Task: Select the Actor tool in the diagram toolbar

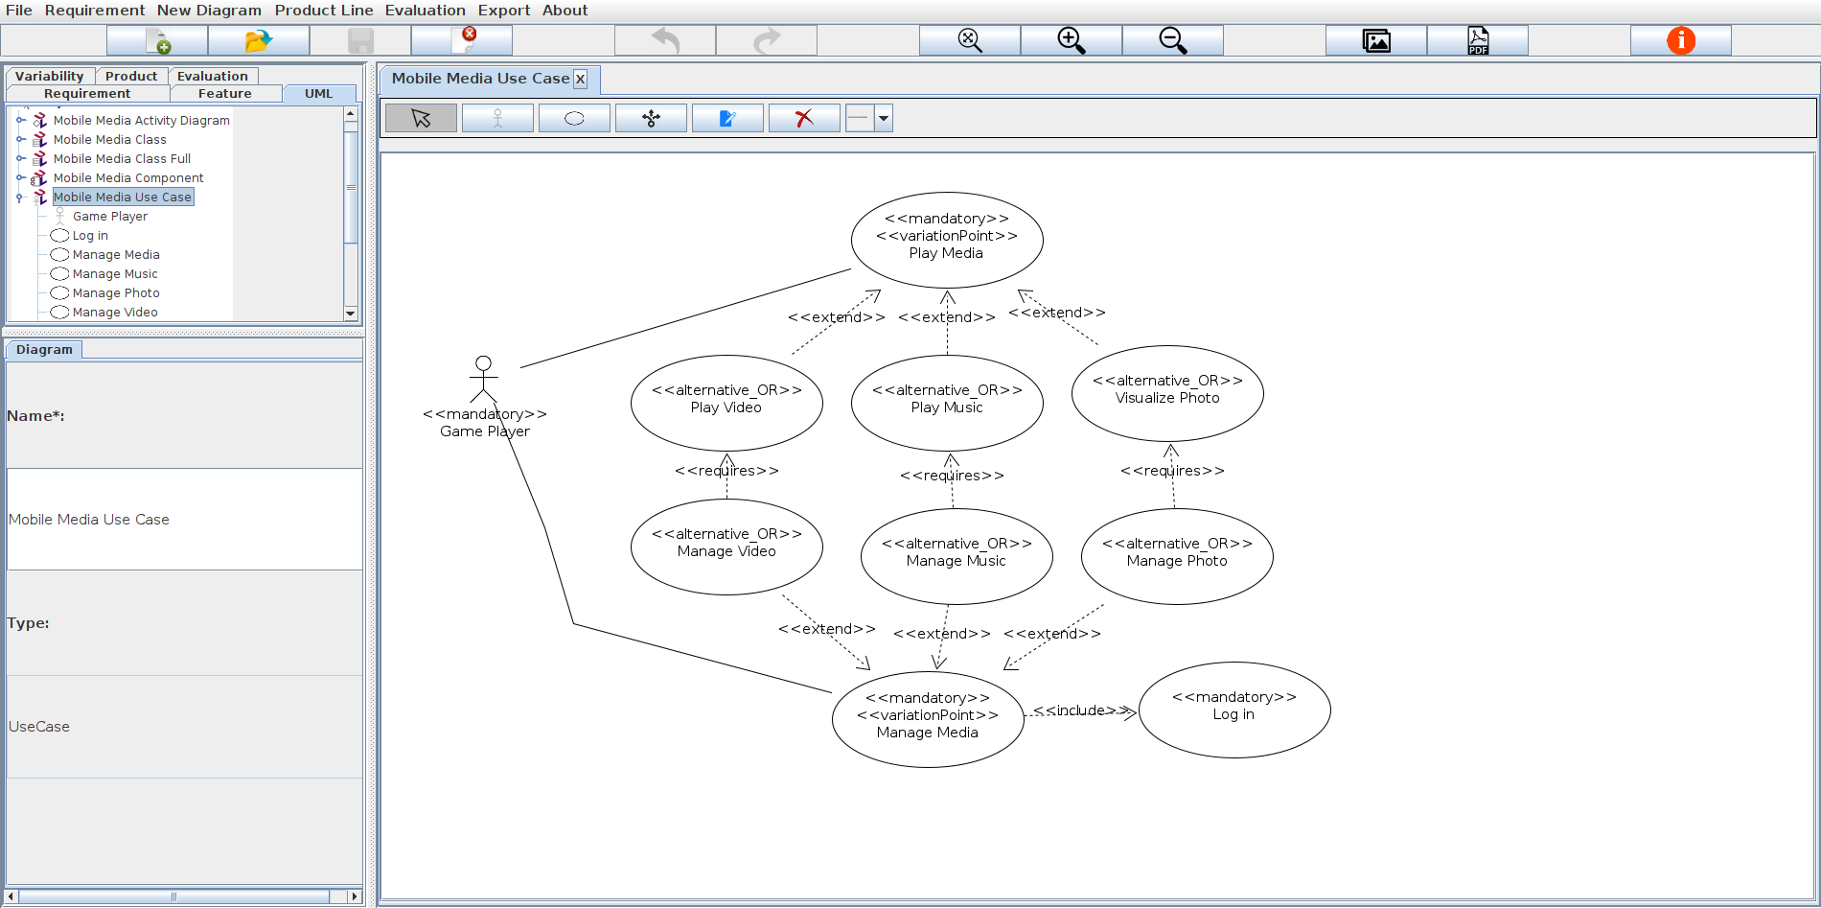Action: (x=497, y=117)
